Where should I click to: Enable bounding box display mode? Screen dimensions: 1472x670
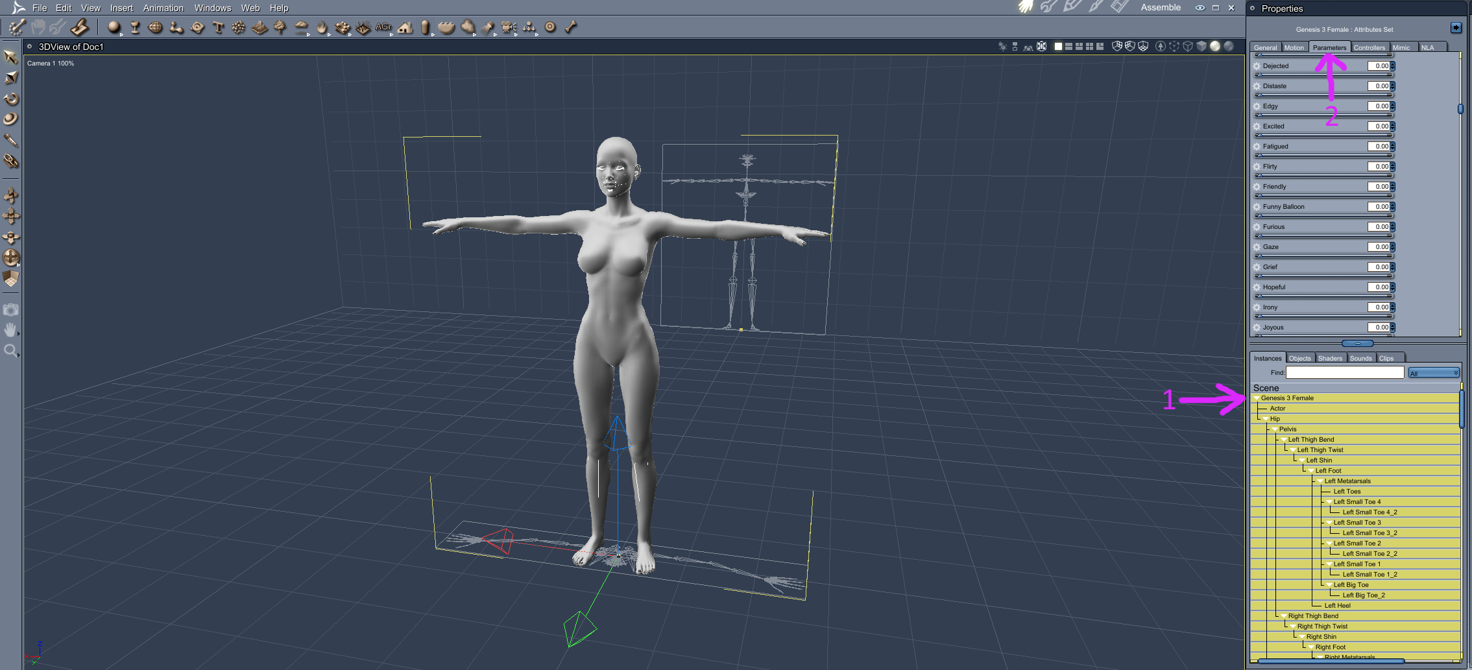[x=1174, y=46]
